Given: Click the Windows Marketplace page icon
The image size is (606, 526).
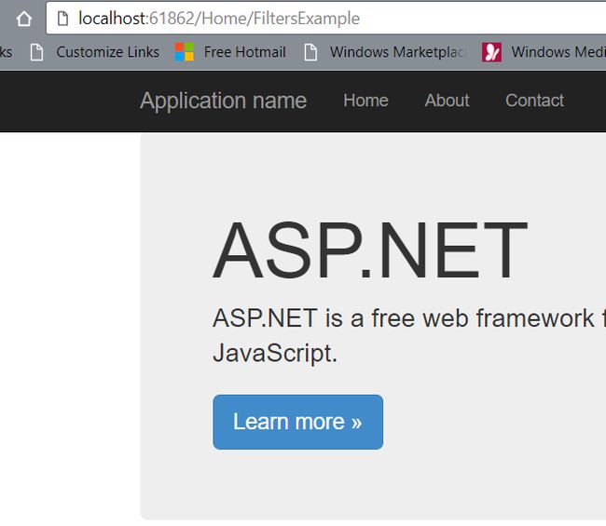Looking at the screenshot, I should pyautogui.click(x=310, y=52).
